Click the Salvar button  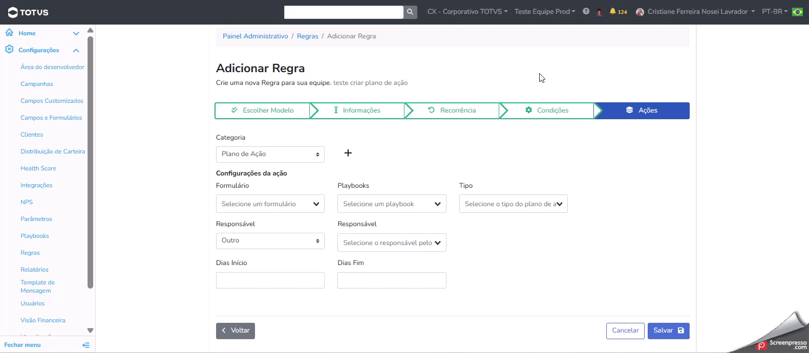click(x=668, y=331)
